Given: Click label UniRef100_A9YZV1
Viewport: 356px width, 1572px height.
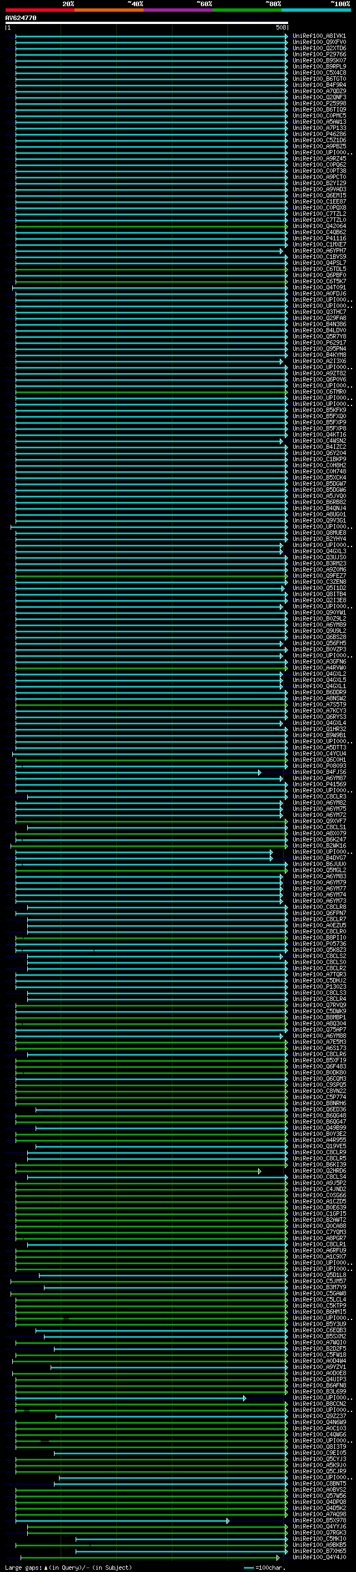Looking at the screenshot, I should click(x=319, y=1367).
